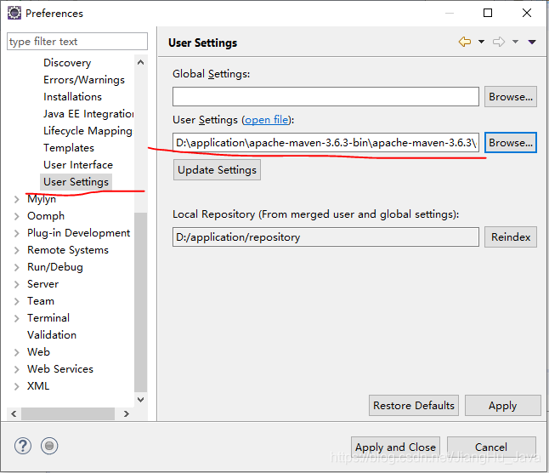Select Templates in the tree

tap(69, 148)
